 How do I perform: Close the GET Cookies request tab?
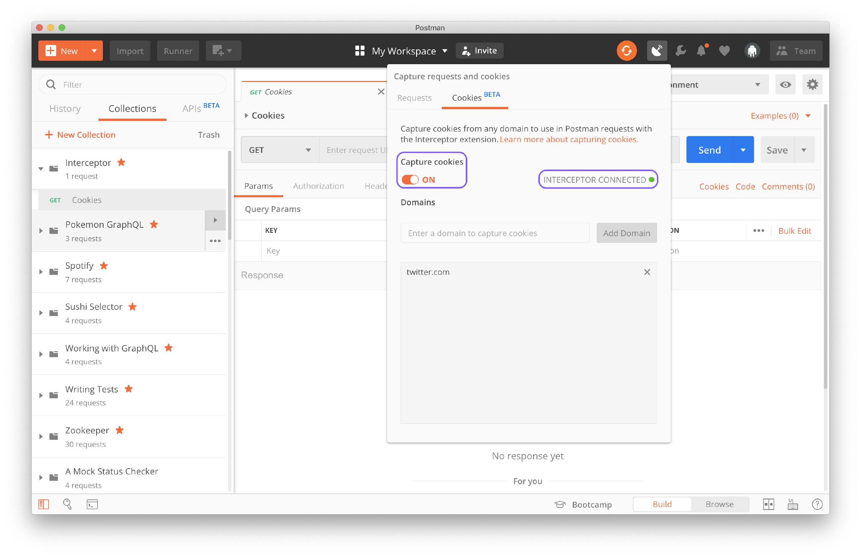click(x=381, y=91)
